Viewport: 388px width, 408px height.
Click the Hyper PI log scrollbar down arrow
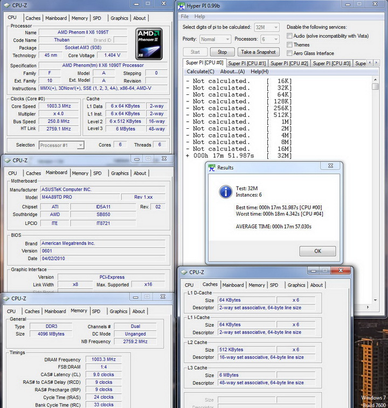coord(375,300)
